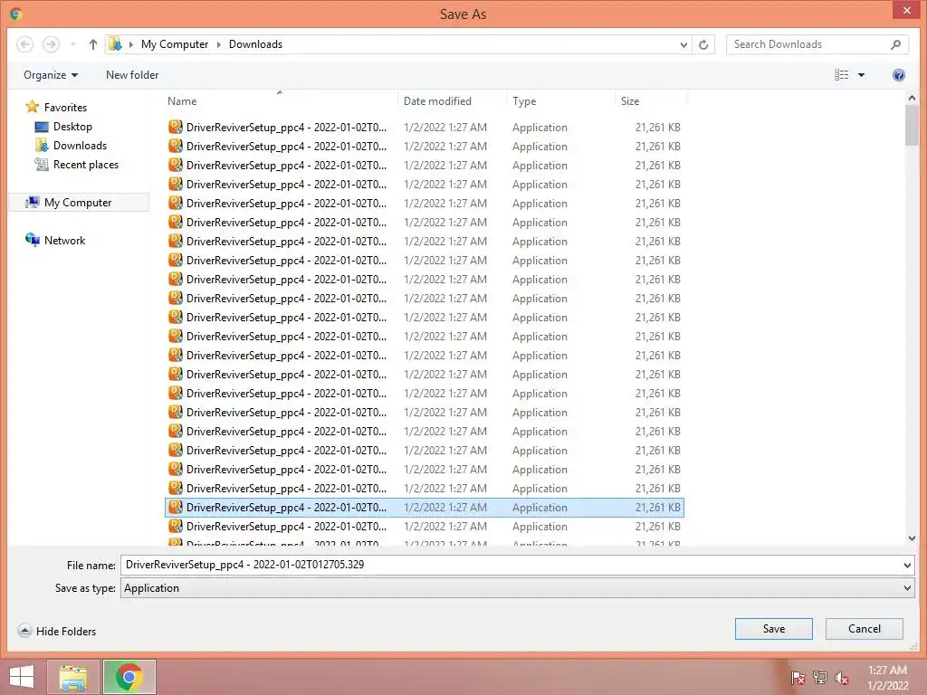Close the Save As dialog
The height and width of the screenshot is (695, 927).
pos(907,11)
